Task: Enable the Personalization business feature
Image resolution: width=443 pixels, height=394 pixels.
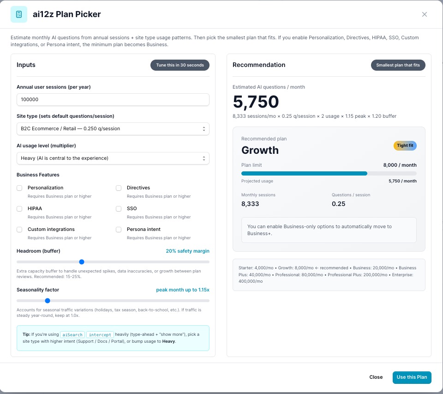Action: 19,188
